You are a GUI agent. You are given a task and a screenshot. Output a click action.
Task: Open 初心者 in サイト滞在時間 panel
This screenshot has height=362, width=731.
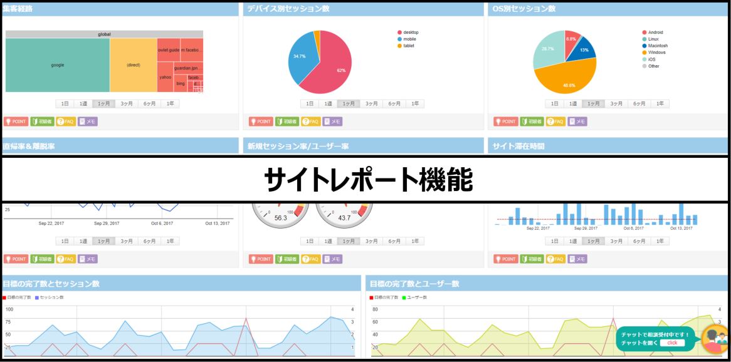[532, 259]
